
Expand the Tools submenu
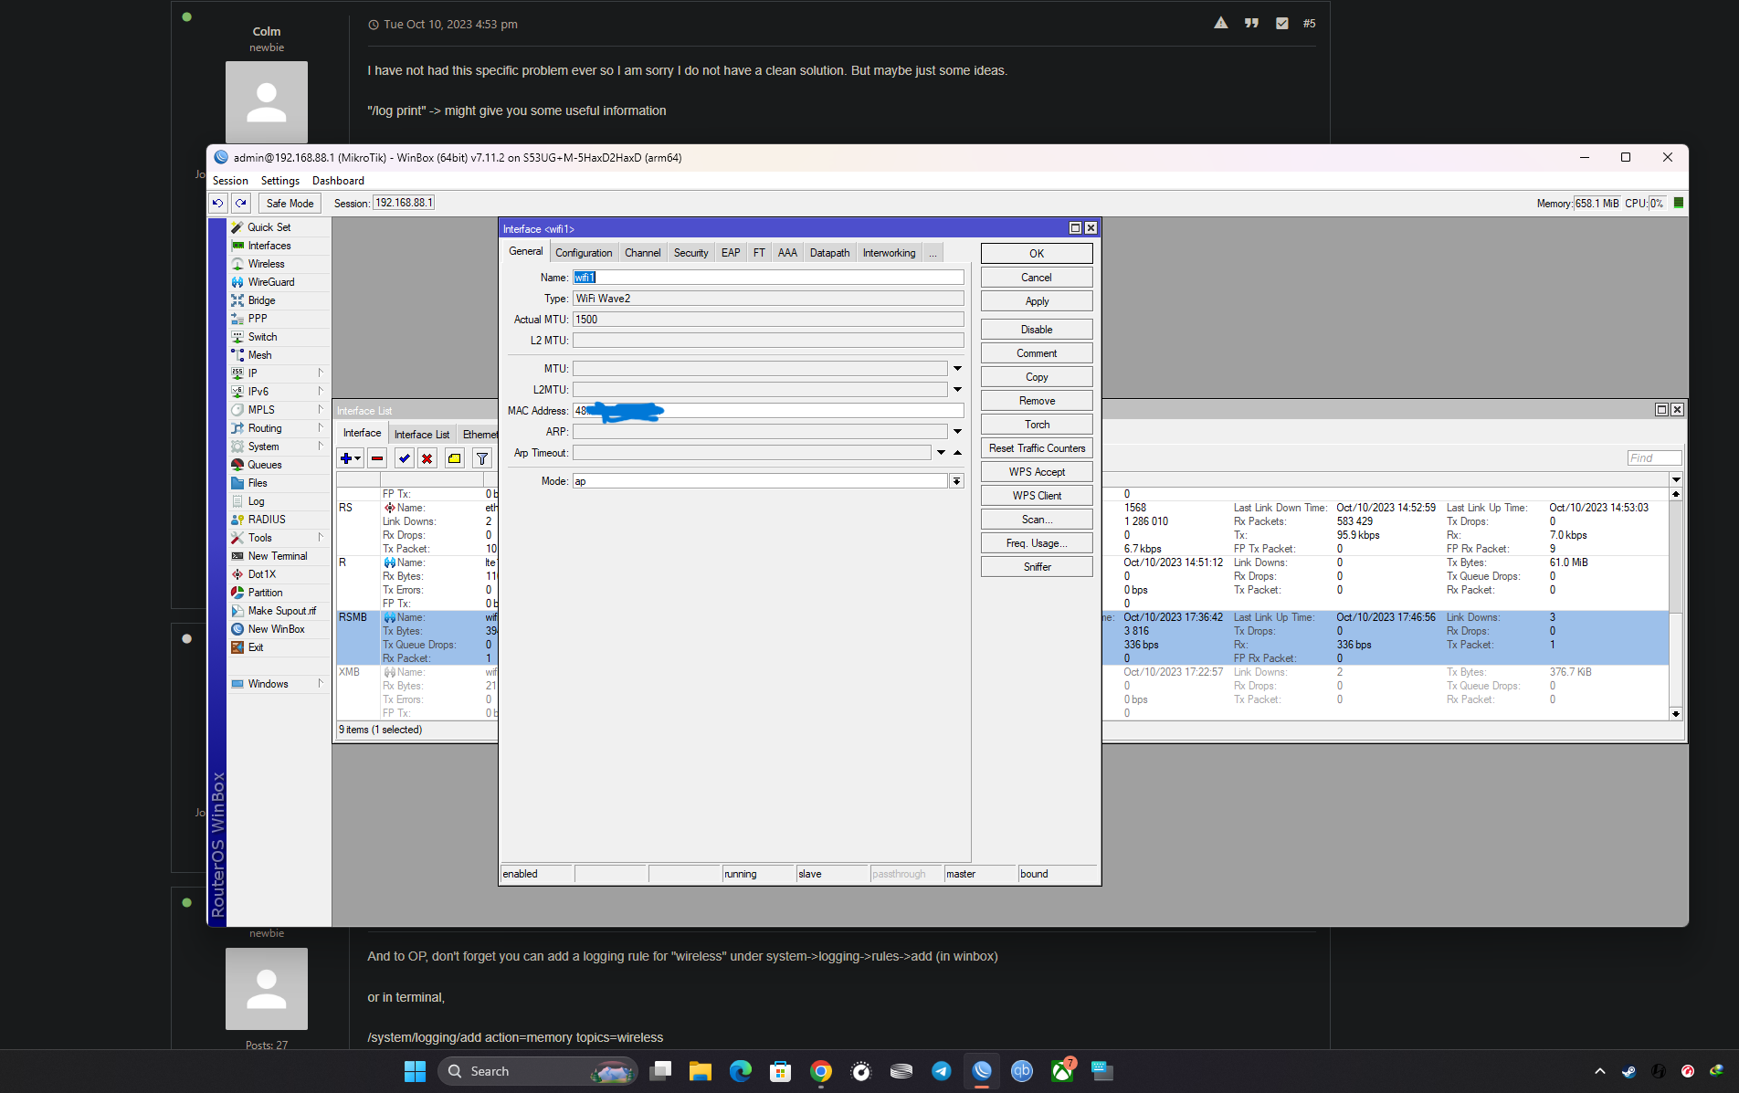(321, 537)
